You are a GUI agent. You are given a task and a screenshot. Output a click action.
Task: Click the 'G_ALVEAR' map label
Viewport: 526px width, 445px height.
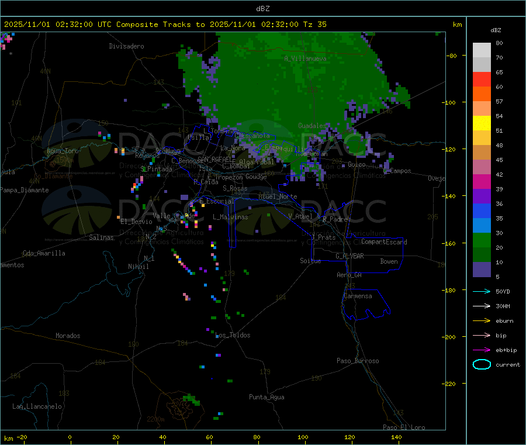(349, 256)
